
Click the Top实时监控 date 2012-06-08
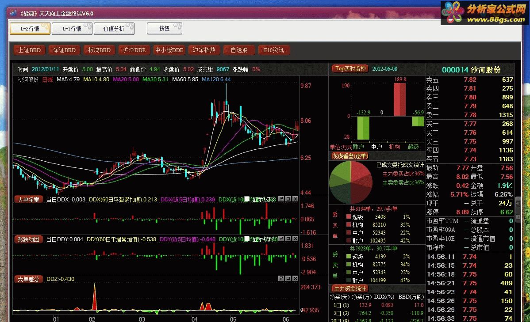click(384, 69)
